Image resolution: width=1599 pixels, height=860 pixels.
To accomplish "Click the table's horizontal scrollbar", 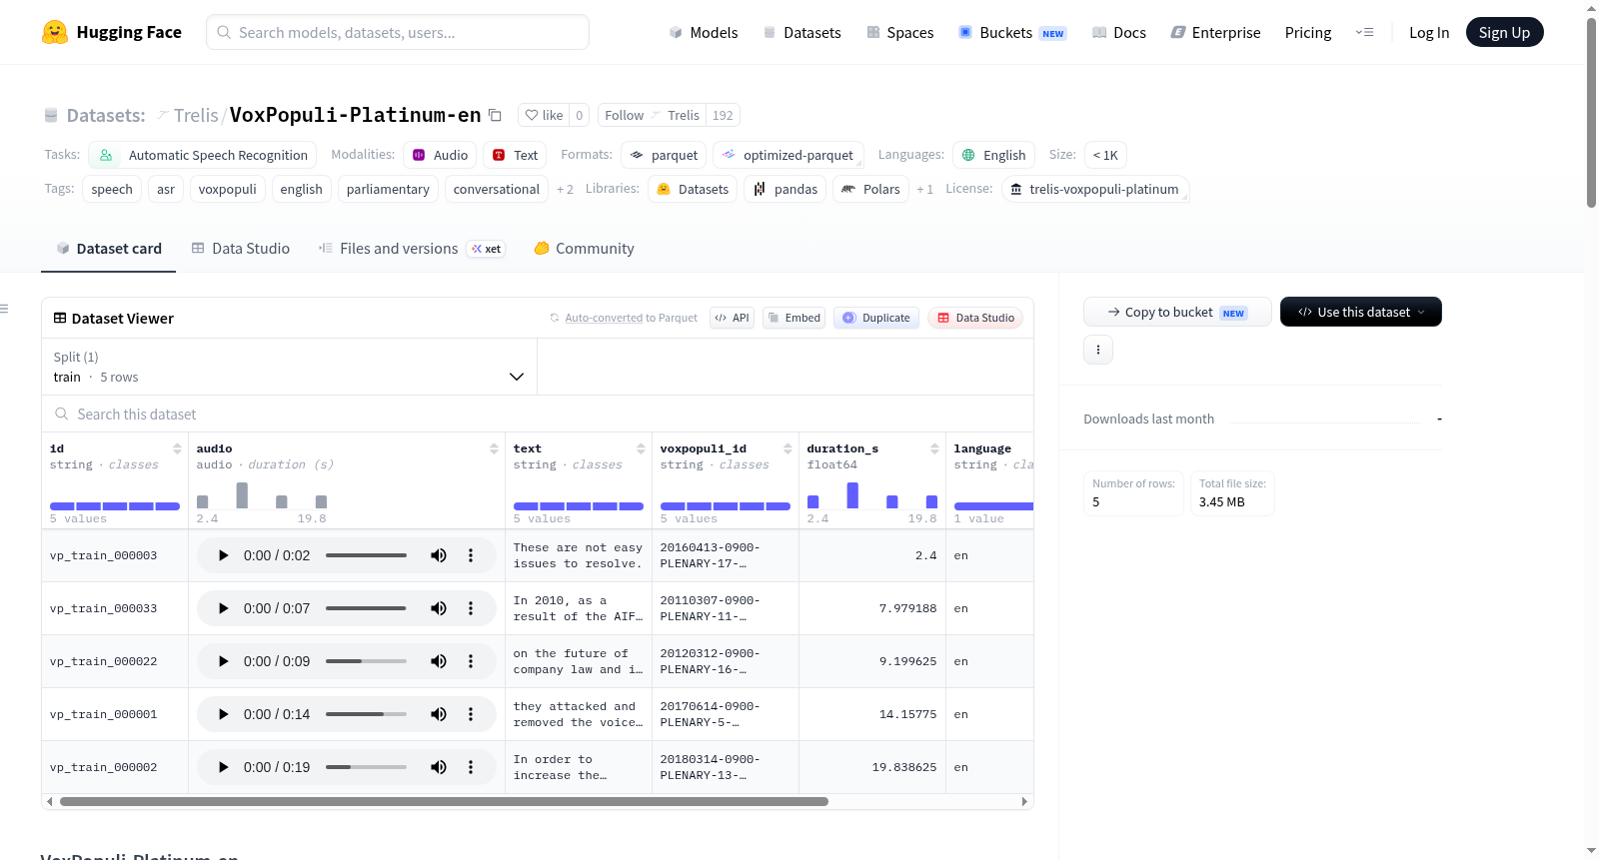I will 444,801.
